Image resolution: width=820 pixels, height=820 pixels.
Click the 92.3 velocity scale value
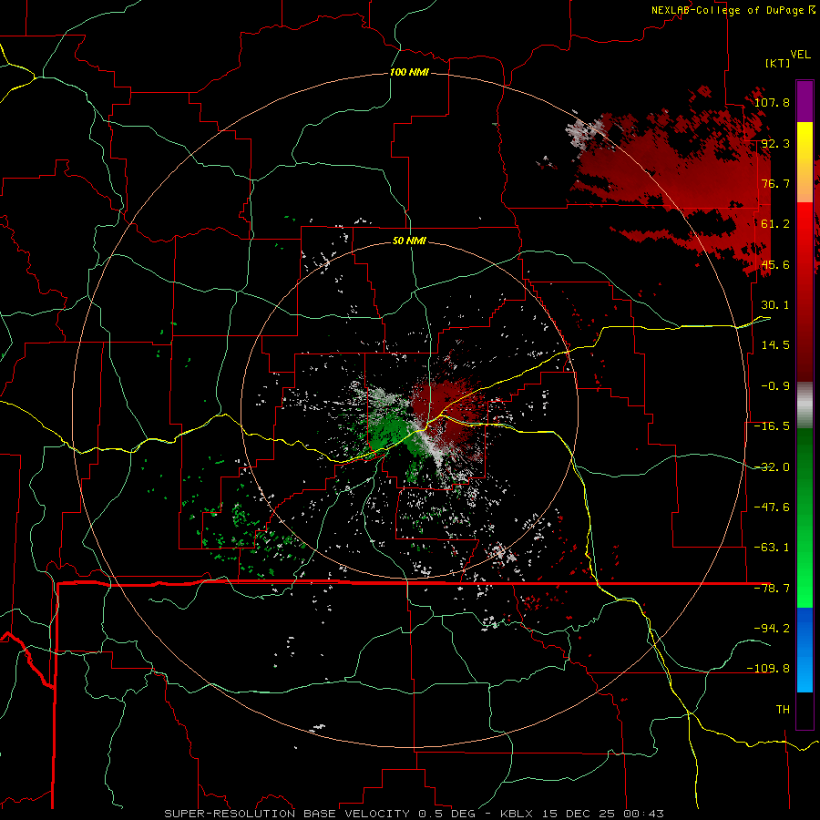coord(775,143)
